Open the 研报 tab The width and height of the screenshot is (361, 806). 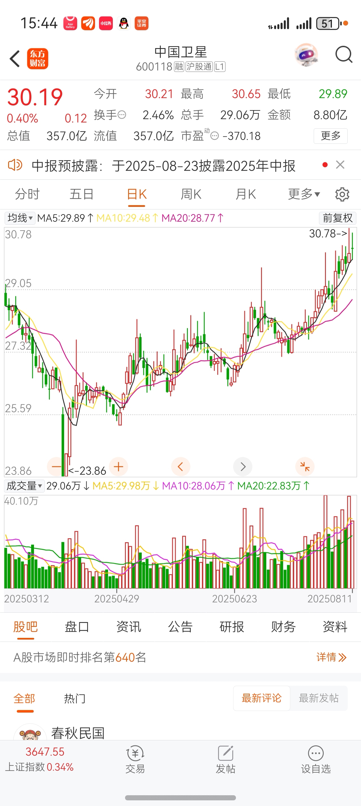[232, 627]
